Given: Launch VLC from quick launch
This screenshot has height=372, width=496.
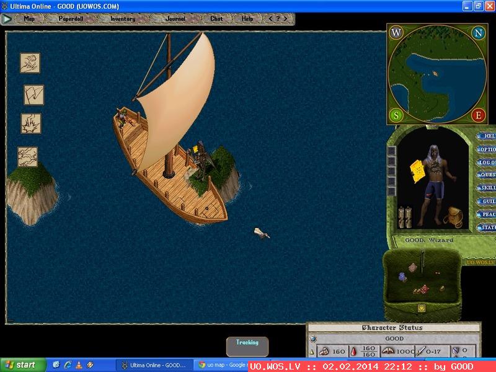Looking at the screenshot, I should 79,365.
